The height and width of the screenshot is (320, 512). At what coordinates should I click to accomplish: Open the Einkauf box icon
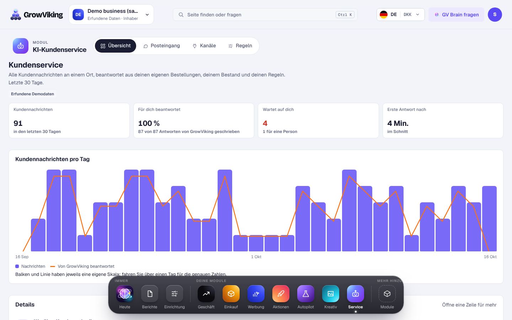pos(231,294)
